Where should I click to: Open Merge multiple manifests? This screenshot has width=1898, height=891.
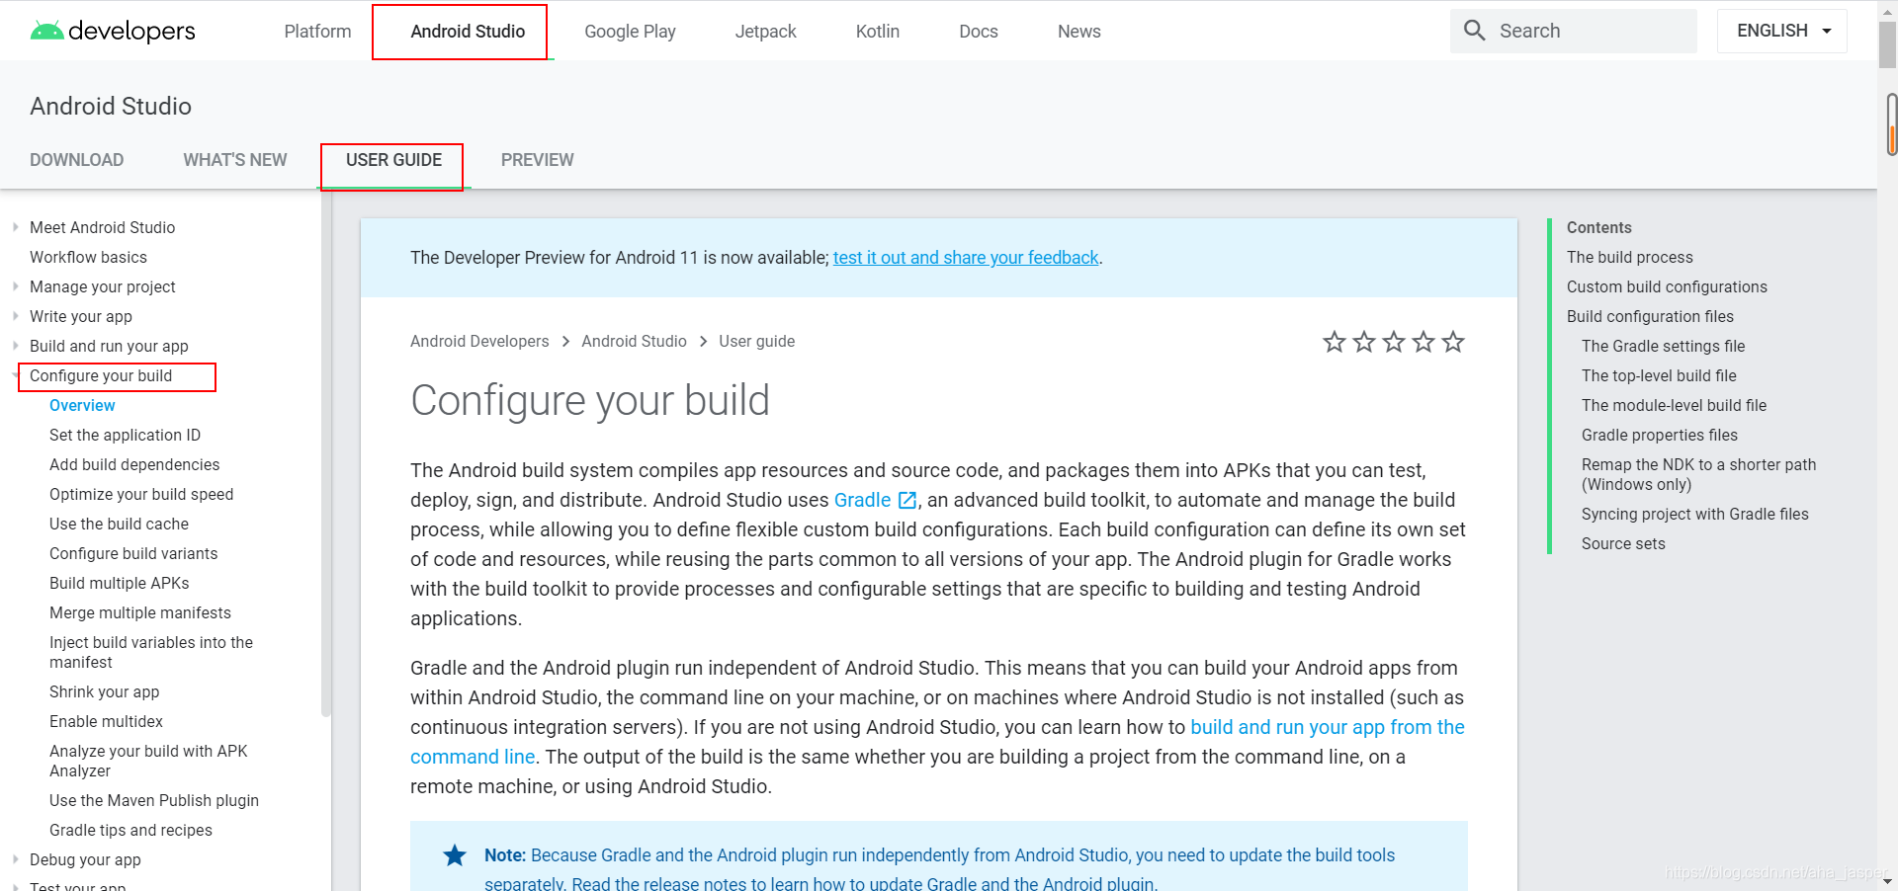pyautogui.click(x=140, y=612)
